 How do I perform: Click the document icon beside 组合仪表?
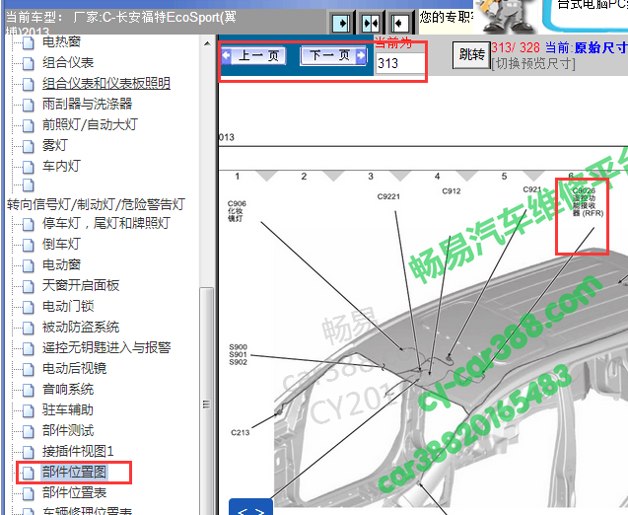(28, 63)
